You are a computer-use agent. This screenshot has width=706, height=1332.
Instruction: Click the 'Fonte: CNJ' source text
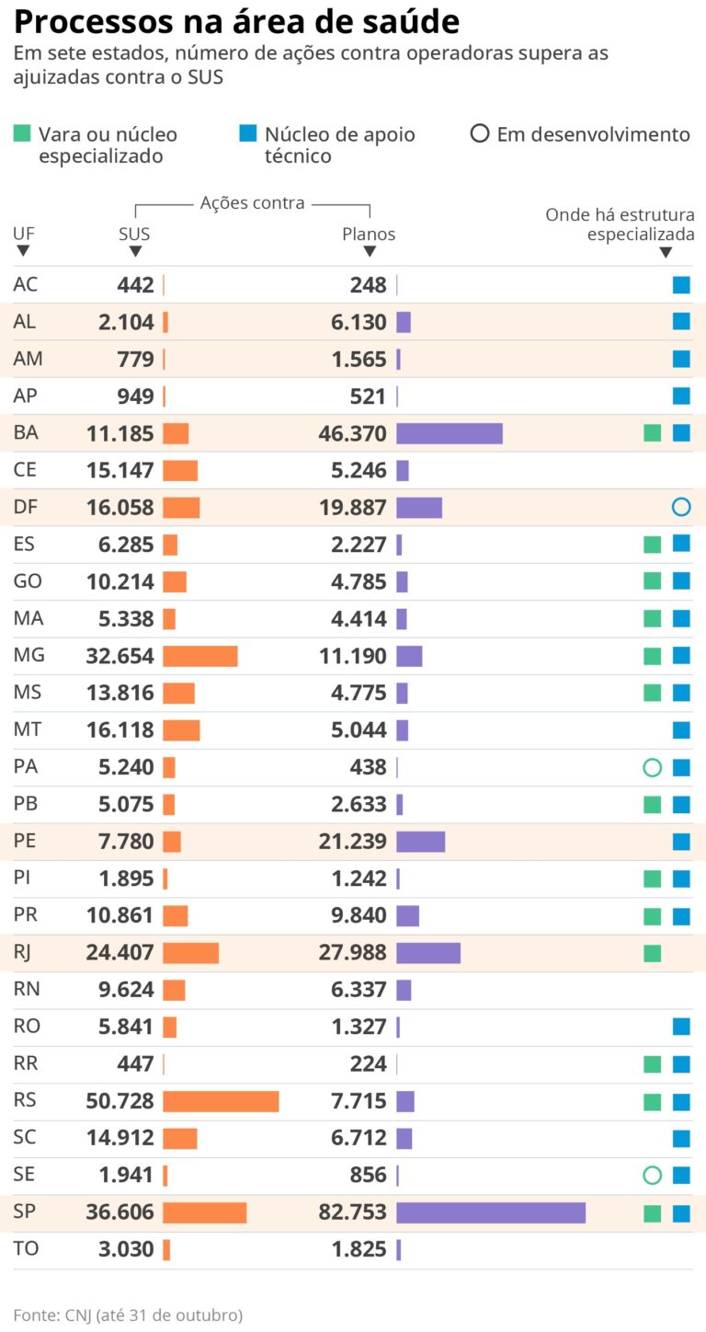[x=128, y=1315]
